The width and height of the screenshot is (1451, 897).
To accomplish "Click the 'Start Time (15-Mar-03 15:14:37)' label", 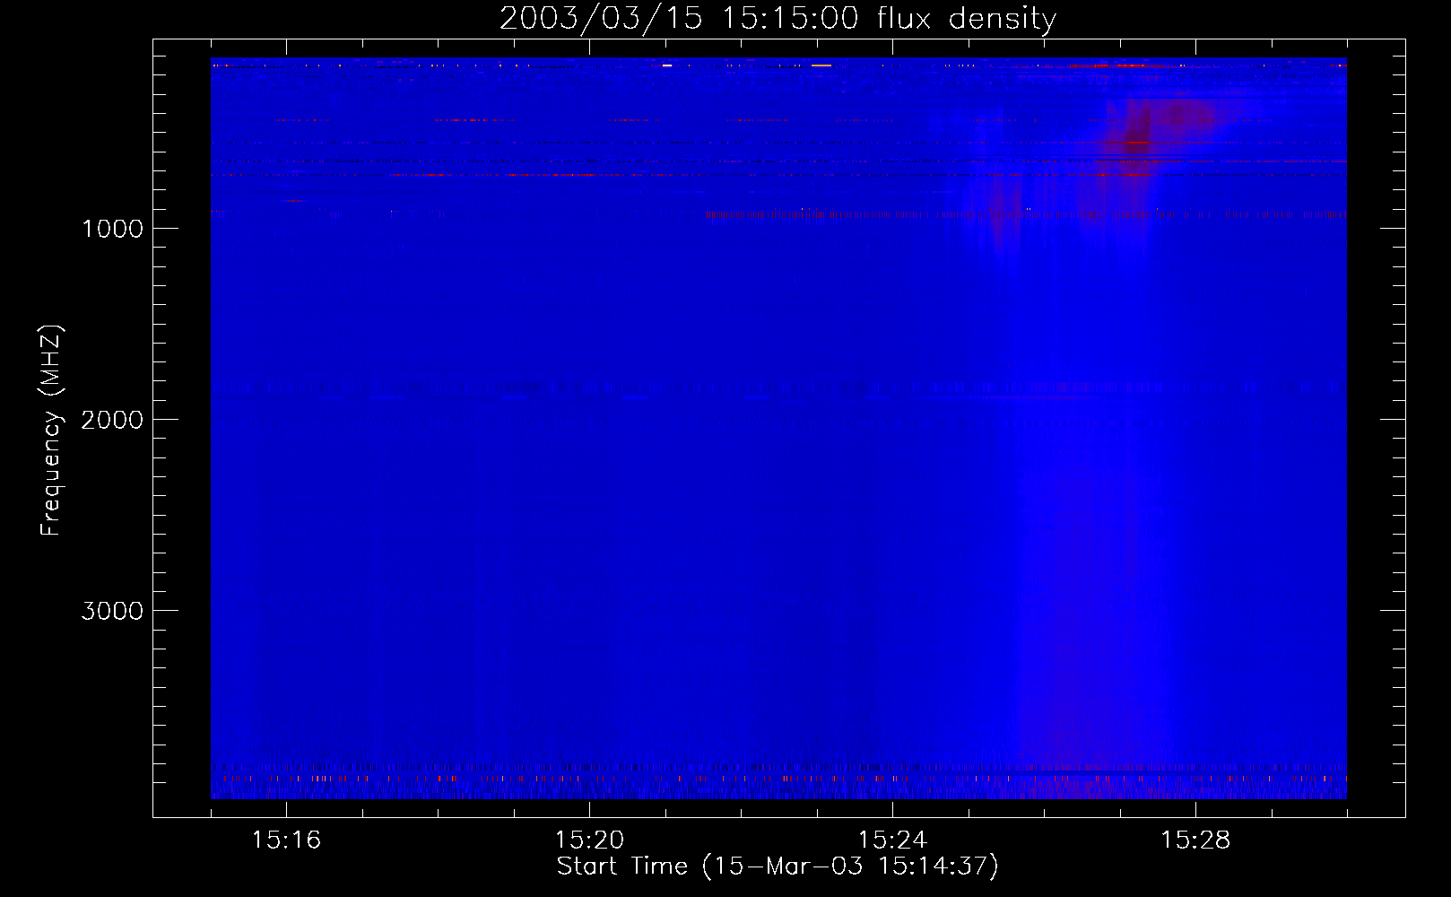I will click(778, 867).
